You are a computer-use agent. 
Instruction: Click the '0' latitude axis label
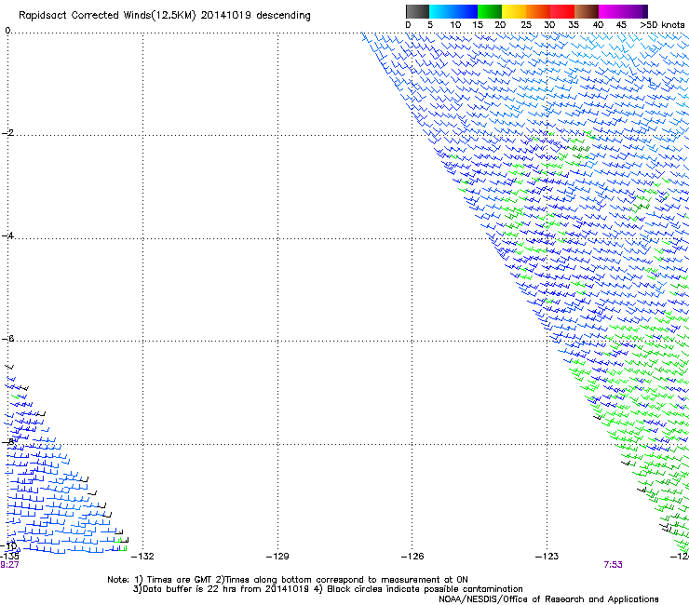[x=7, y=31]
